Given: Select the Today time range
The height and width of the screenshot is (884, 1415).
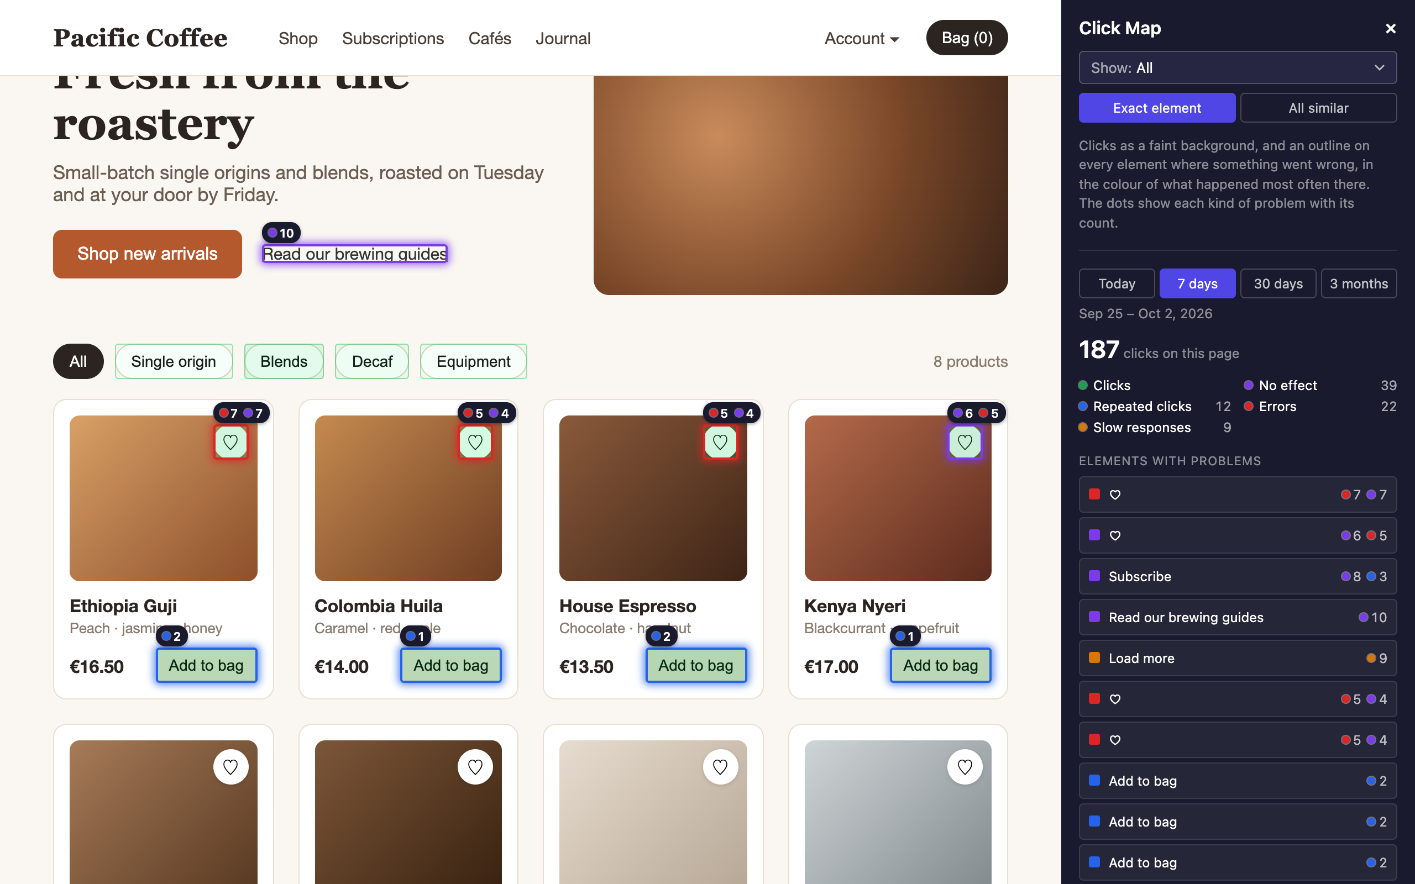Looking at the screenshot, I should 1116,283.
